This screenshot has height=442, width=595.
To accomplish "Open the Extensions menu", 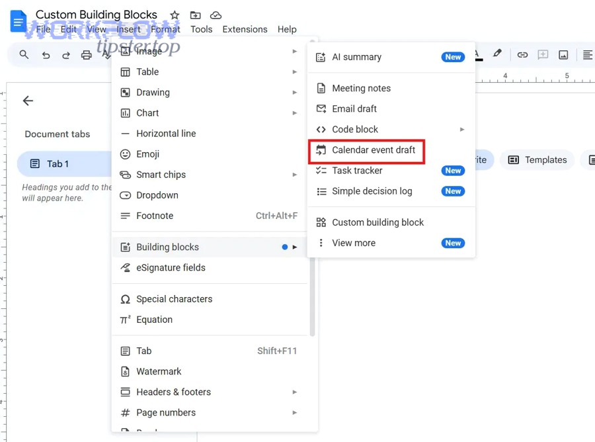I will pyautogui.click(x=245, y=29).
